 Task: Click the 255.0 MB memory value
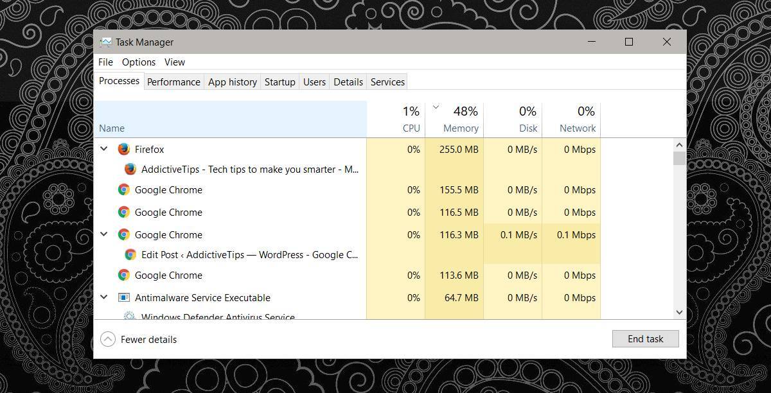click(x=459, y=149)
